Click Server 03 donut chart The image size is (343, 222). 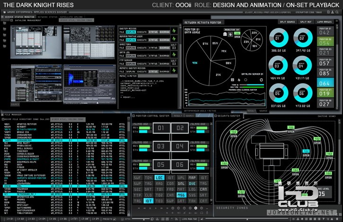tap(278, 66)
